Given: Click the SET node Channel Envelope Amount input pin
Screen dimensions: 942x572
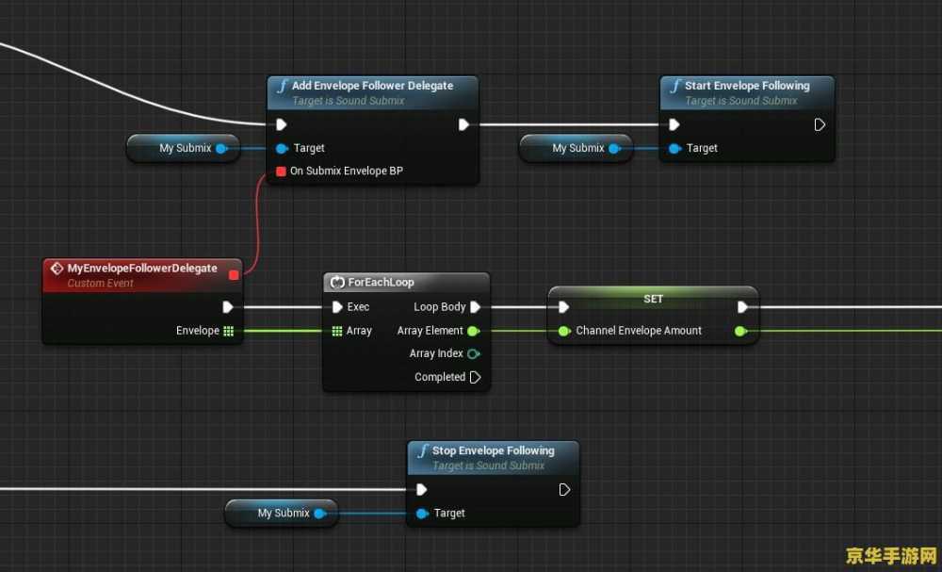Looking at the screenshot, I should [x=563, y=331].
